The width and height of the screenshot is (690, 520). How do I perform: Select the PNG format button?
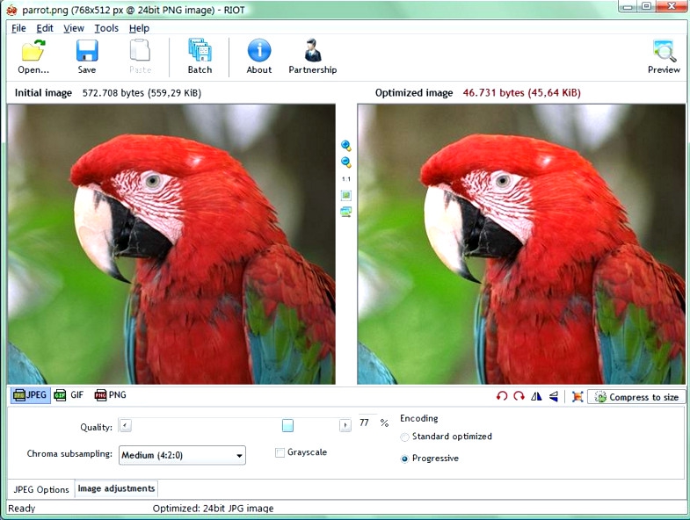tap(110, 395)
